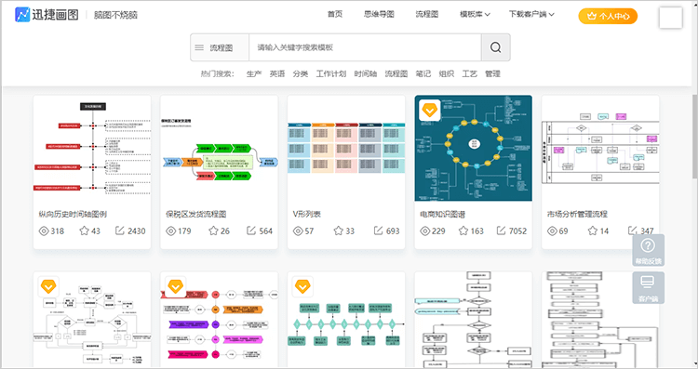Search hot keyword 组织
Viewport: 698px width, 369px height.
point(446,73)
